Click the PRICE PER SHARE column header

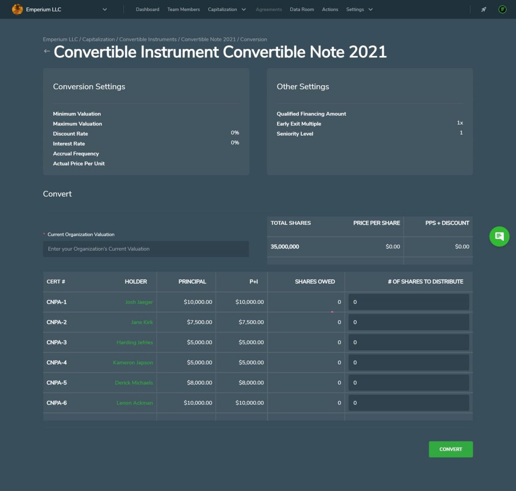pyautogui.click(x=376, y=223)
